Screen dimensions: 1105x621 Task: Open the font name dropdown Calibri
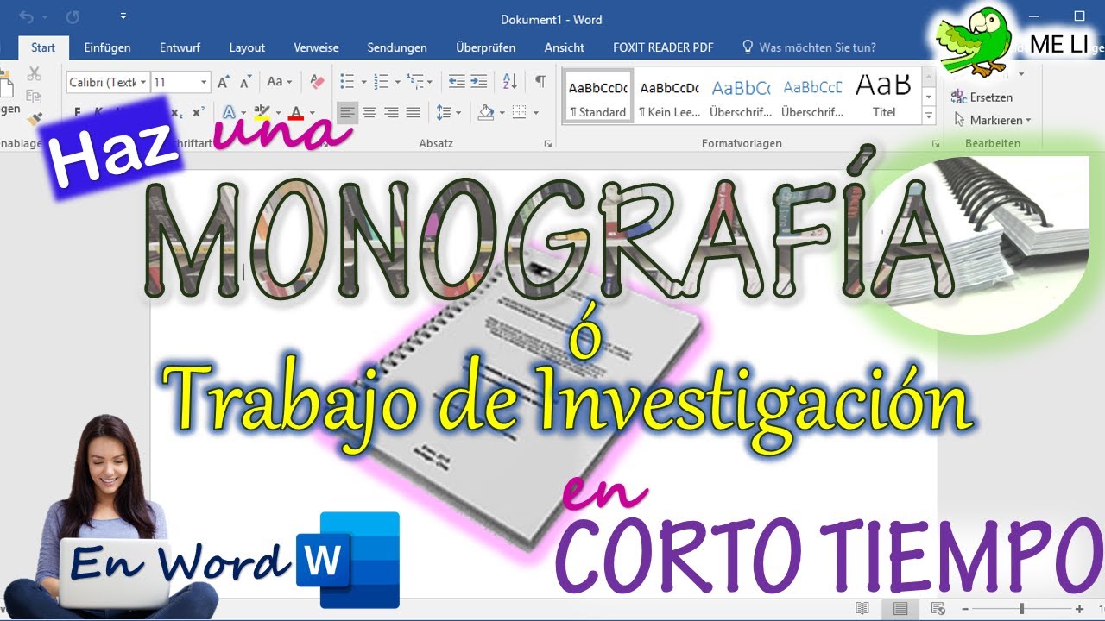(142, 82)
